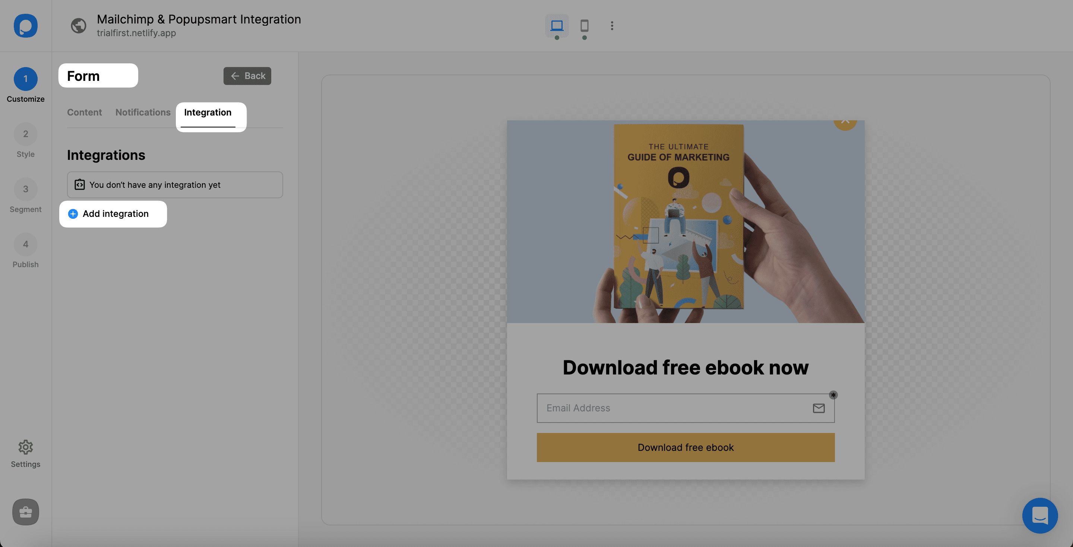Viewport: 1073px width, 547px height.
Task: Switch to desktop preview mode
Action: point(557,26)
